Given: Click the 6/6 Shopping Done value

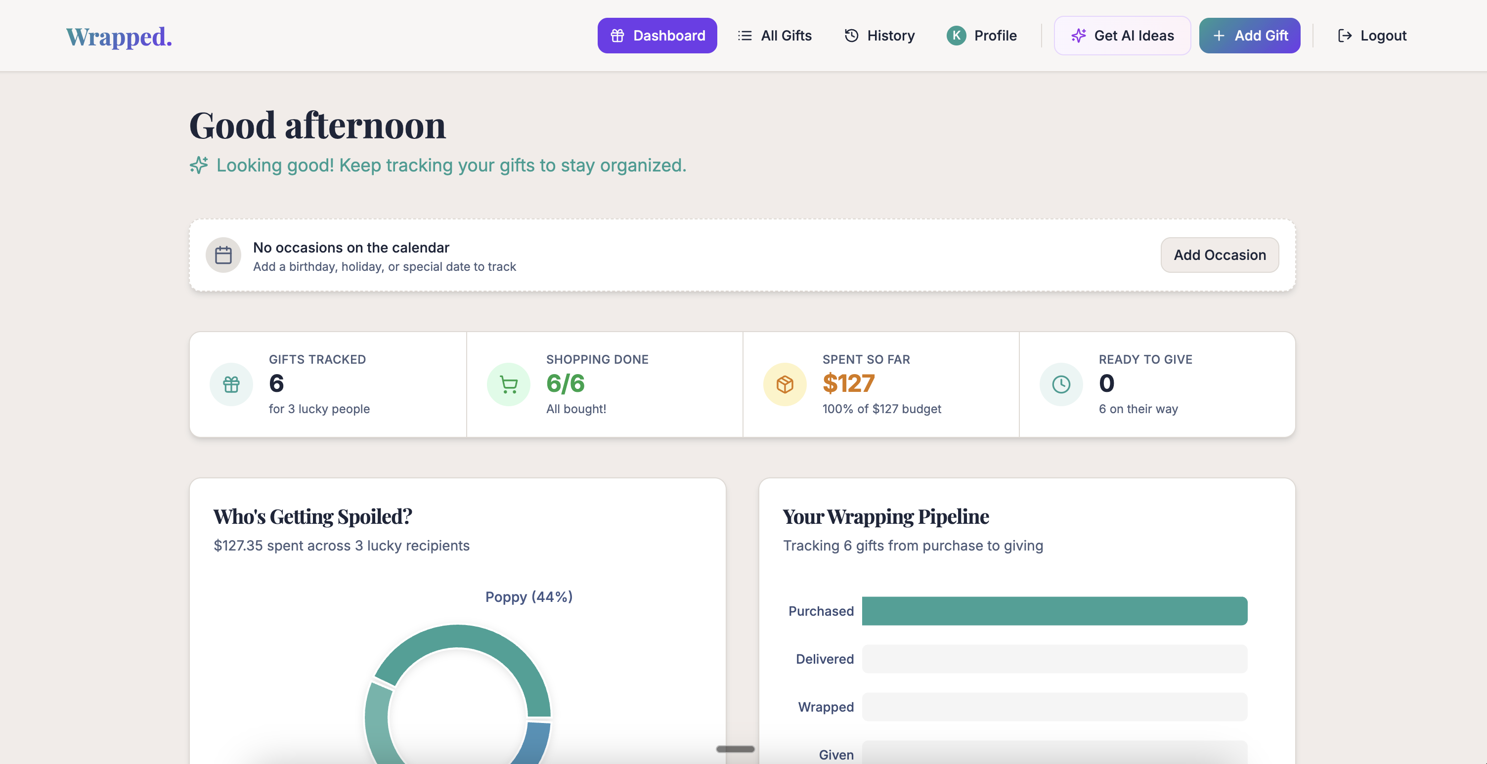Looking at the screenshot, I should [565, 384].
